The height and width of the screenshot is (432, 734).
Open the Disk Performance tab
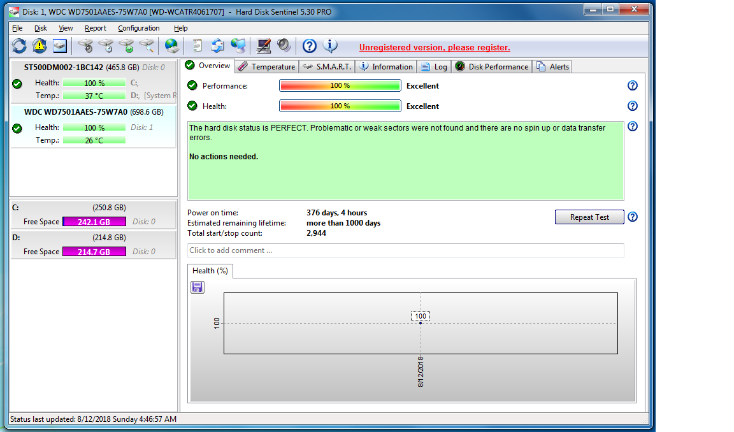point(491,67)
